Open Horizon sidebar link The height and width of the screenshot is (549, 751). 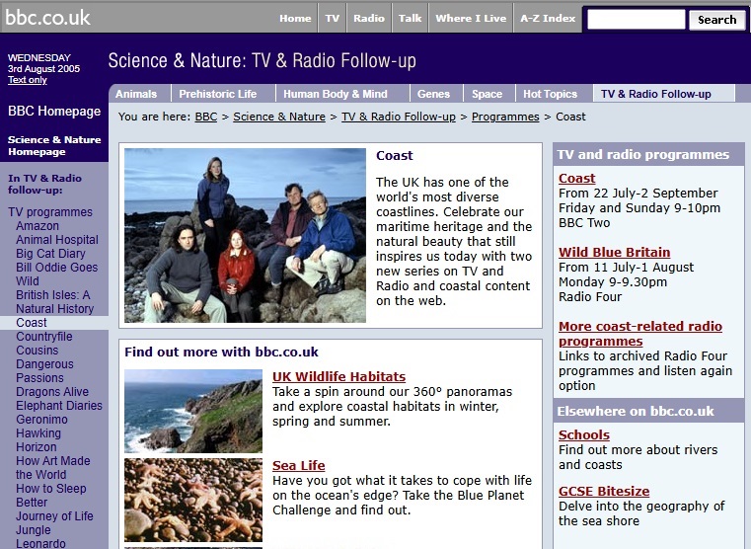(x=36, y=447)
